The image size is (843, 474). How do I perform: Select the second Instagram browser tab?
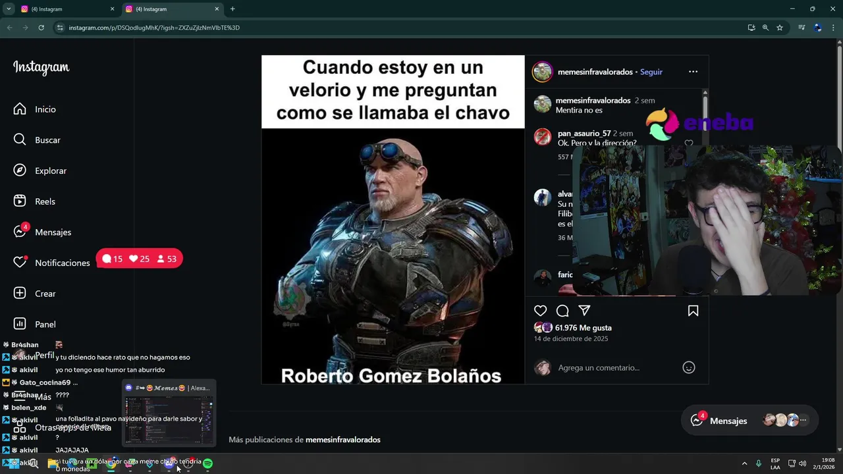173,9
